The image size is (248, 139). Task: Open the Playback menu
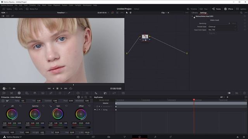(x=57, y=5)
